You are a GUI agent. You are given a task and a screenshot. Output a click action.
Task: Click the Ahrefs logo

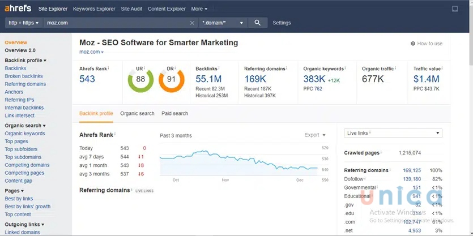(x=18, y=8)
